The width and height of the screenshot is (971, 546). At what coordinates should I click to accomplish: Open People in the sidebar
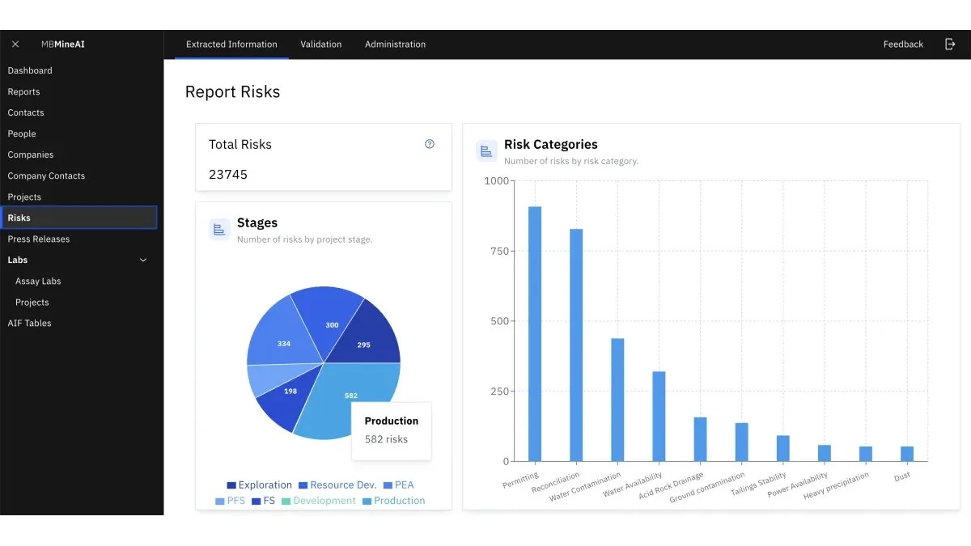(x=22, y=133)
